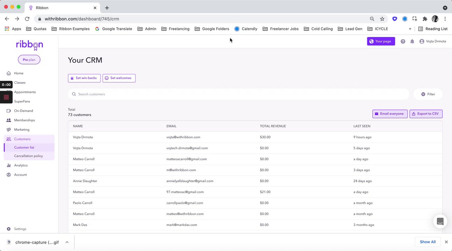This screenshot has height=251, width=452.
Task: Open notifications with the bell icon
Action: (412, 41)
